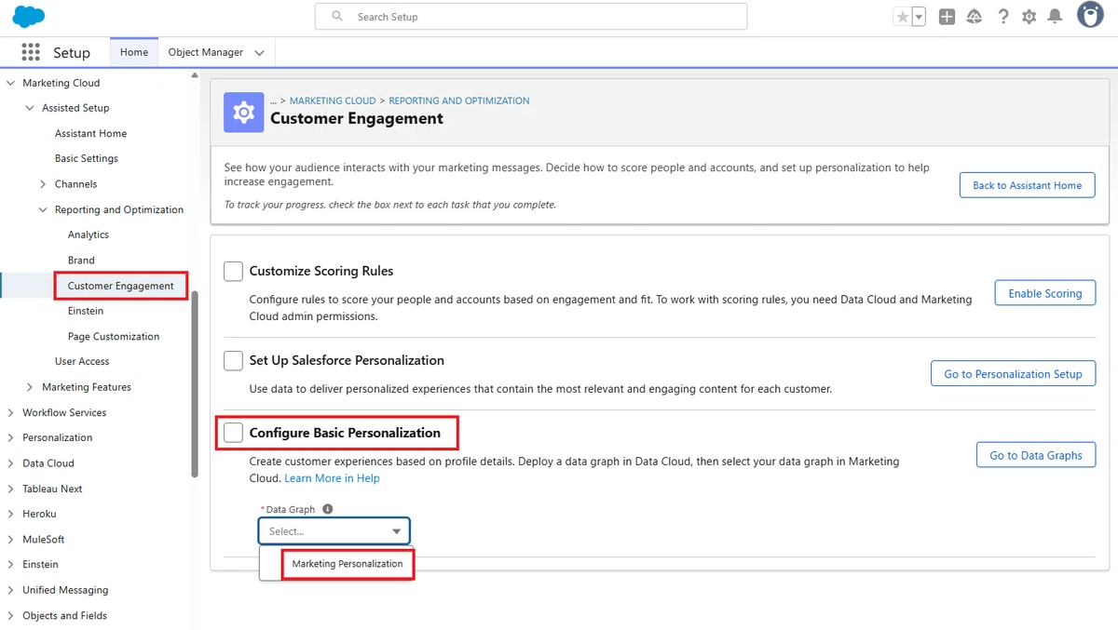Open the App Launcher grid icon
The height and width of the screenshot is (630, 1118).
pyautogui.click(x=31, y=52)
